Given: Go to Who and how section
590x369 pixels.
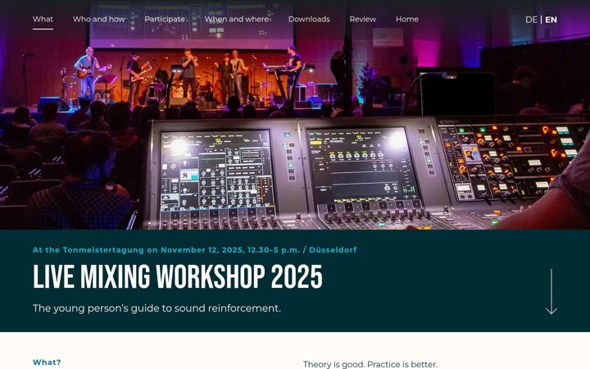Looking at the screenshot, I should [x=99, y=19].
